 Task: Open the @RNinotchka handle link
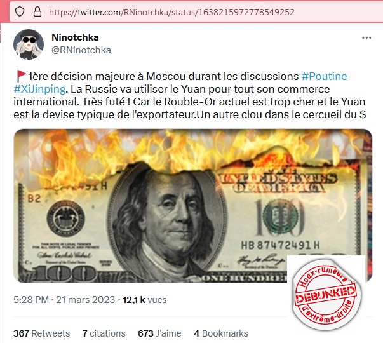point(81,50)
